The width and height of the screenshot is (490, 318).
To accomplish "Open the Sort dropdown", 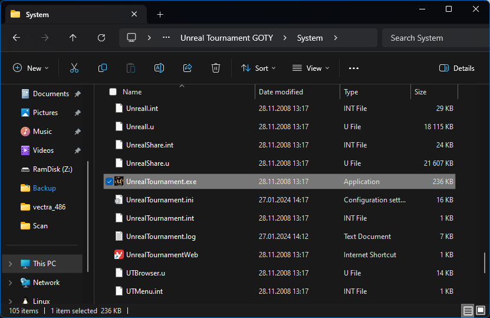I will pyautogui.click(x=258, y=68).
